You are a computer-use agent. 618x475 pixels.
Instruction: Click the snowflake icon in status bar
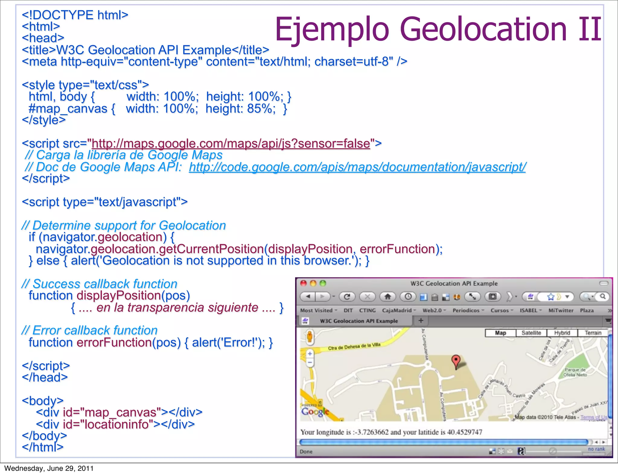501,451
